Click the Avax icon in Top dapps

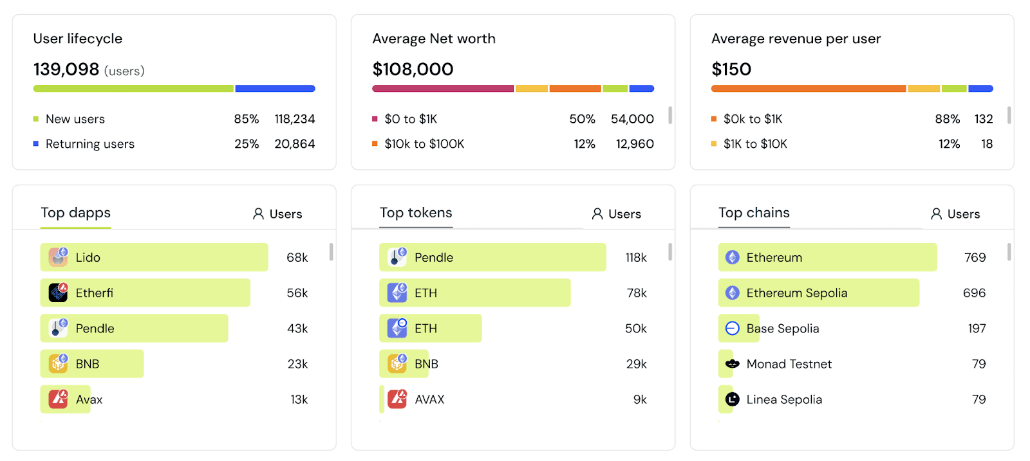pos(59,399)
